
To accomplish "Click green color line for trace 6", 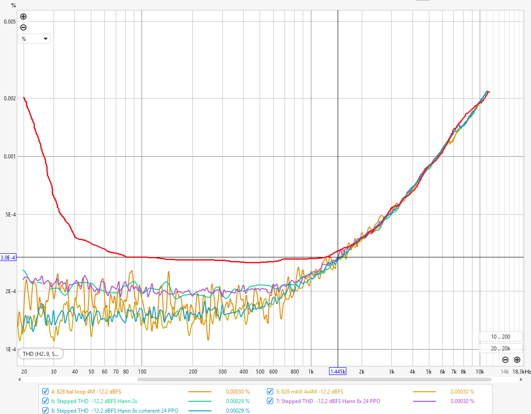I will 200,401.
